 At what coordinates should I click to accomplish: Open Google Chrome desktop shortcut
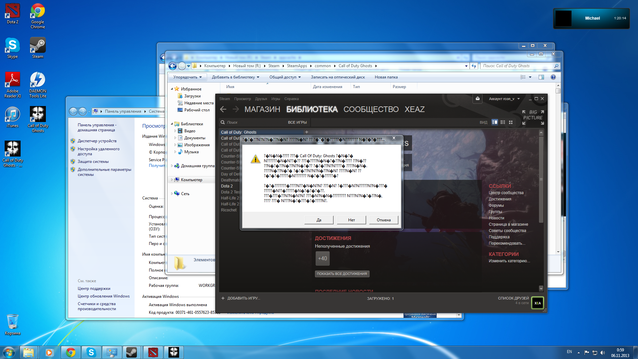coord(38,16)
